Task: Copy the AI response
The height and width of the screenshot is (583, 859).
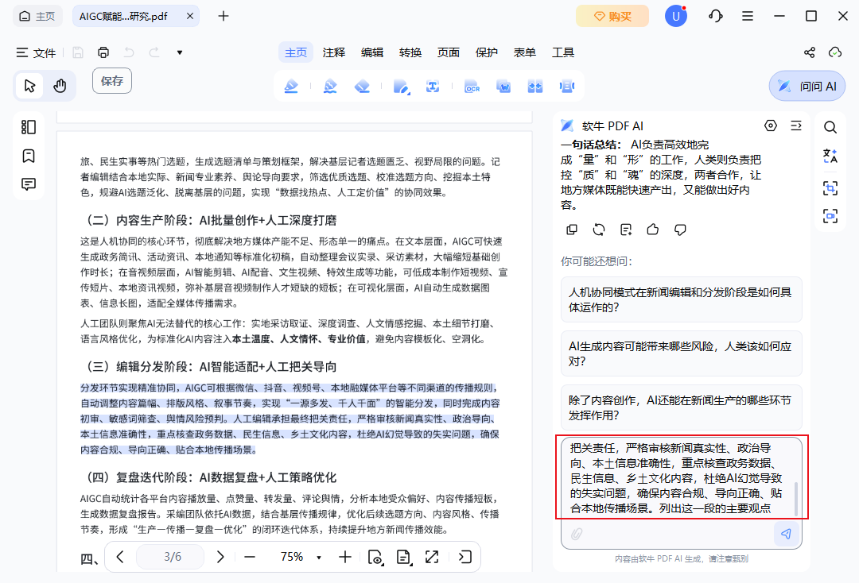Action: 571,230
